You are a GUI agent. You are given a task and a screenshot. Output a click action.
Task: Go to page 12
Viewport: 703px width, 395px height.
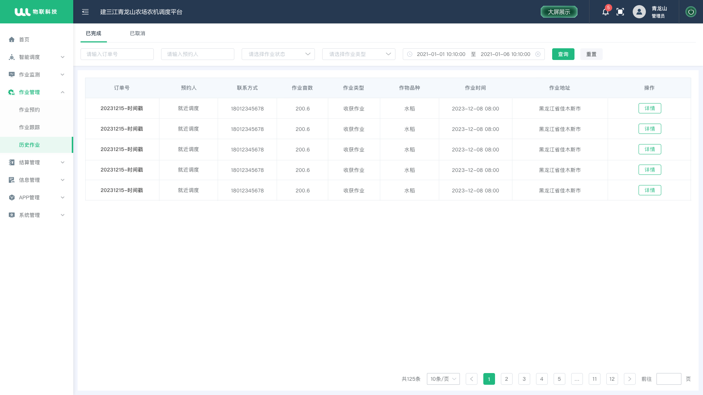coord(612,379)
